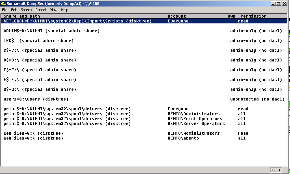Viewport: 290px width, 174px height.
Task: Click the ADMIN$ row's admin-only permission text
Action: pyautogui.click(x=256, y=31)
